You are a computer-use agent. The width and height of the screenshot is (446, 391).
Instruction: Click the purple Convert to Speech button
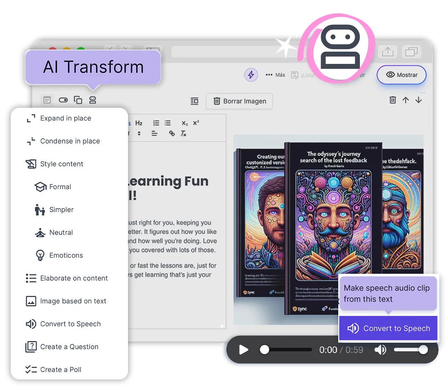(x=388, y=328)
